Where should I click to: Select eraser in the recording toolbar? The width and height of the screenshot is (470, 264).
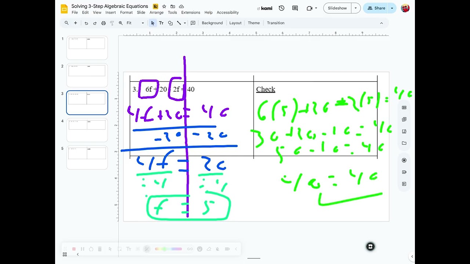209,249
